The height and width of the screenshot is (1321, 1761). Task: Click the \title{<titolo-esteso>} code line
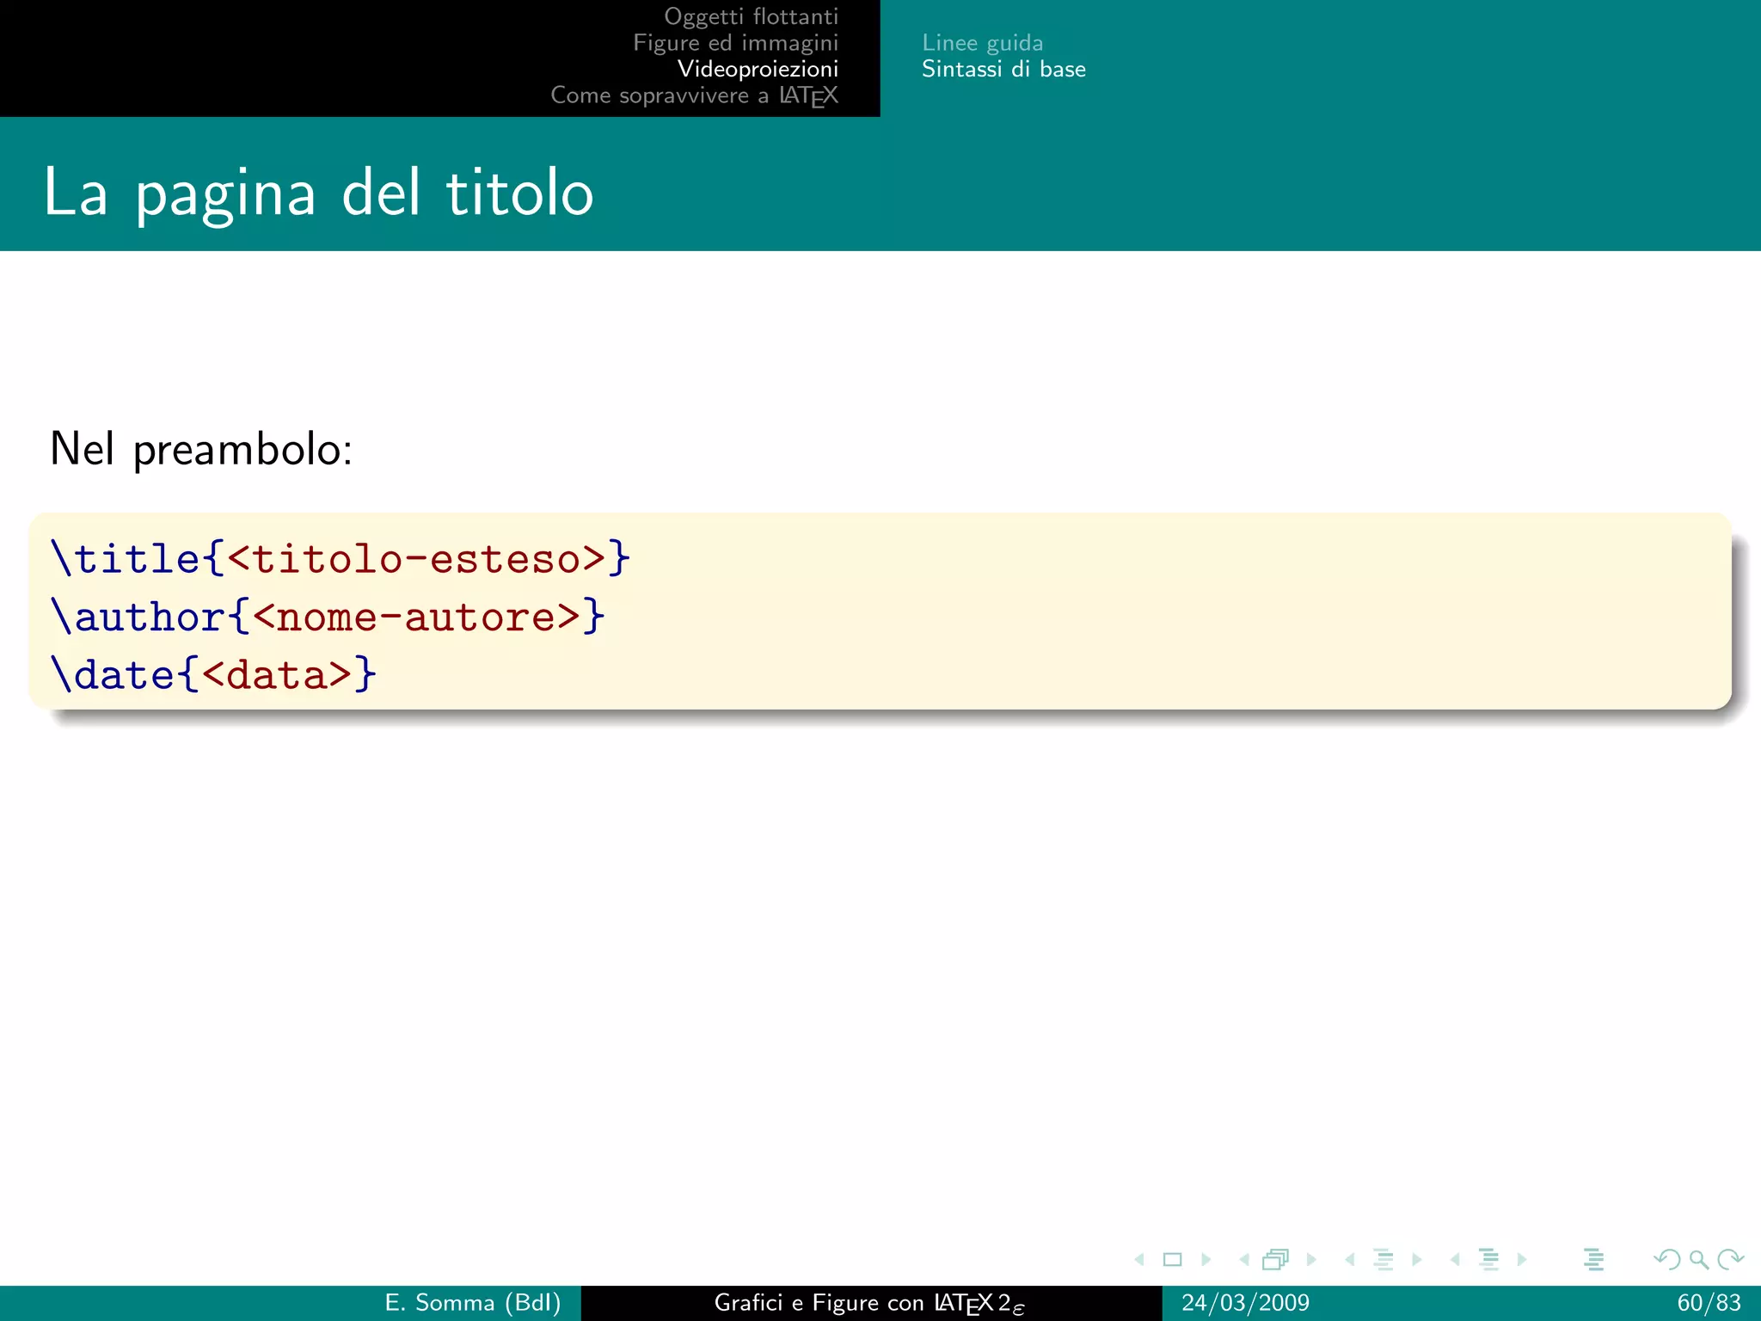pos(341,559)
